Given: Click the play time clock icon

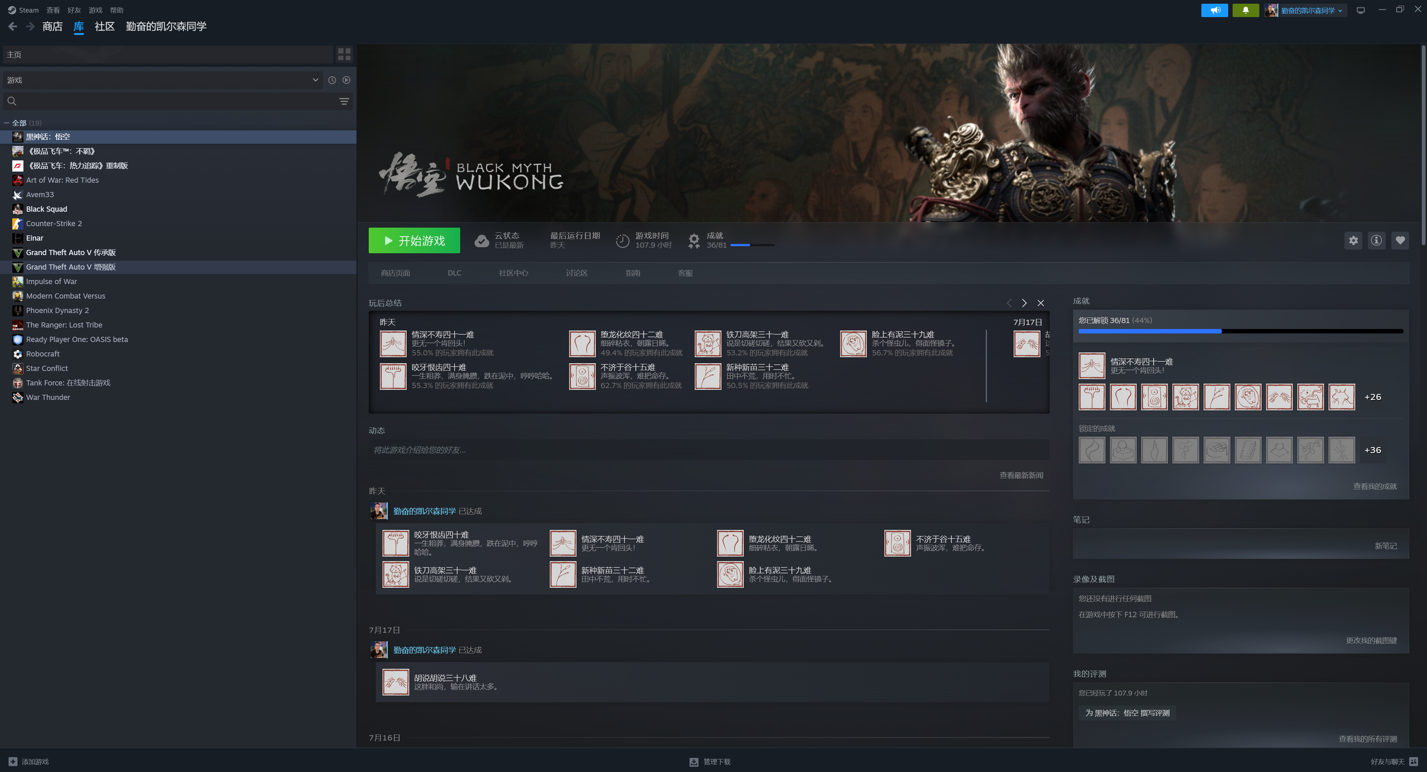Looking at the screenshot, I should click(x=622, y=241).
